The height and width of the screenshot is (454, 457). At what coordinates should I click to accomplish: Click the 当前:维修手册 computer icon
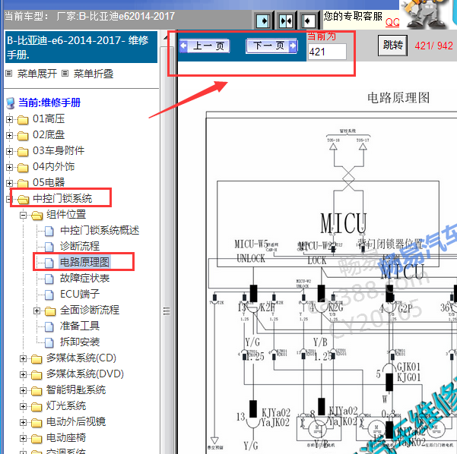(x=11, y=103)
